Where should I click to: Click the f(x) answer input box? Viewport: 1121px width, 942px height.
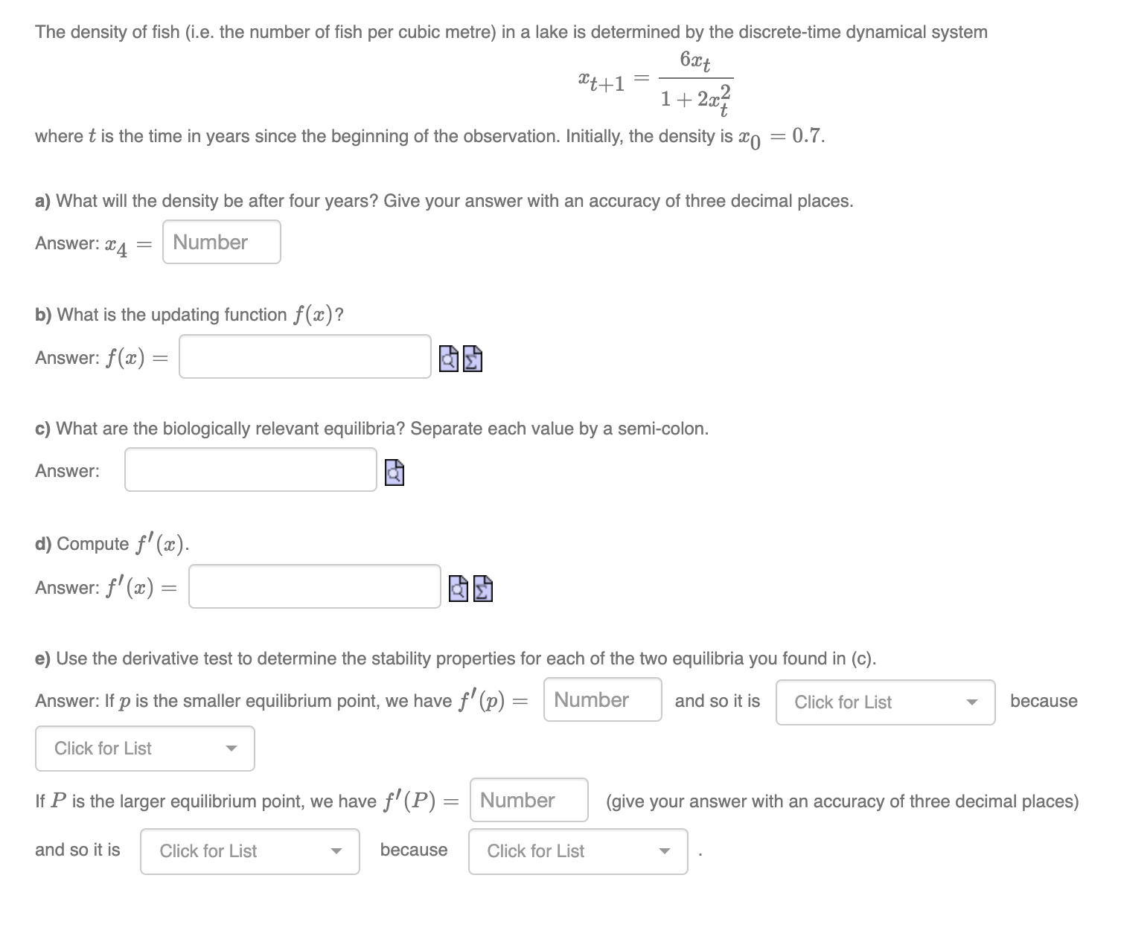point(304,358)
